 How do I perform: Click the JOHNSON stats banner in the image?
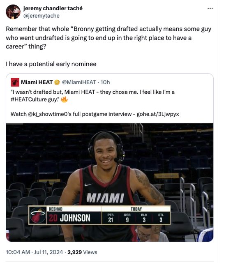pyautogui.click(x=99, y=215)
